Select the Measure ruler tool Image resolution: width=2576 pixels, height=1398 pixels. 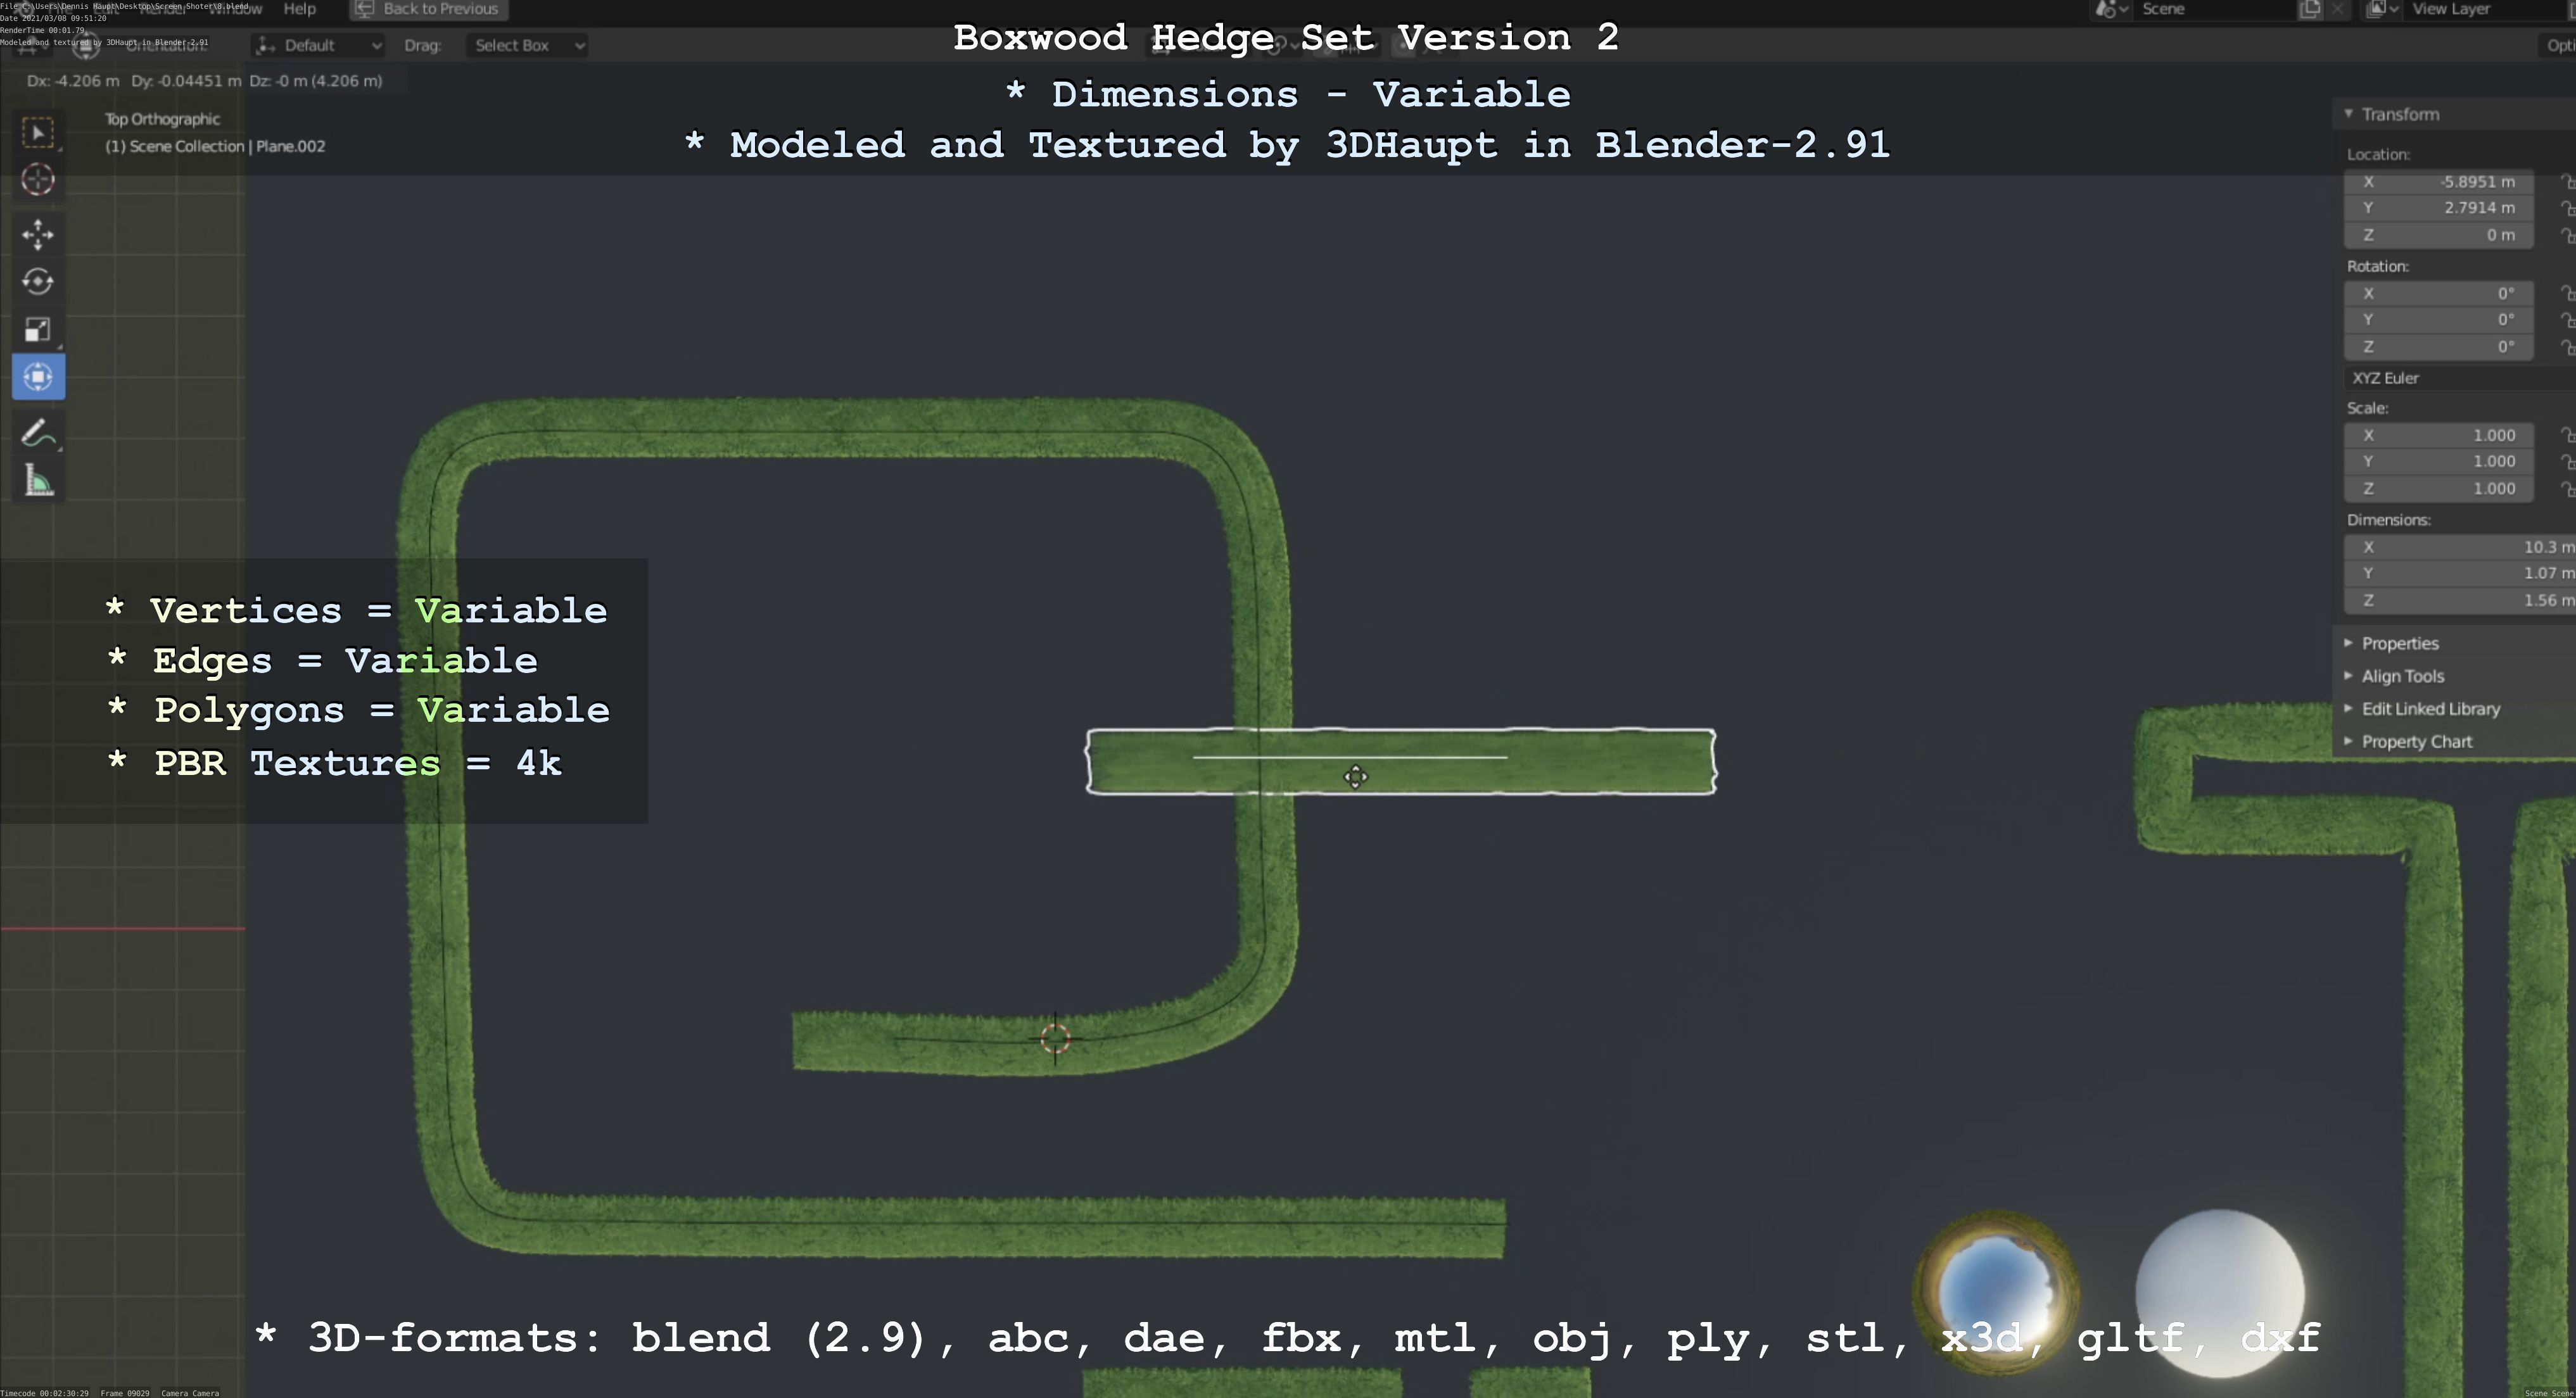38,482
